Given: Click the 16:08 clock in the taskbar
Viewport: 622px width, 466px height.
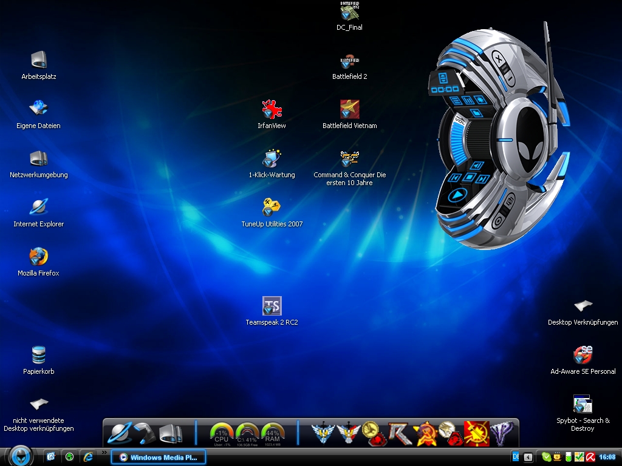Looking at the screenshot, I should pos(607,458).
